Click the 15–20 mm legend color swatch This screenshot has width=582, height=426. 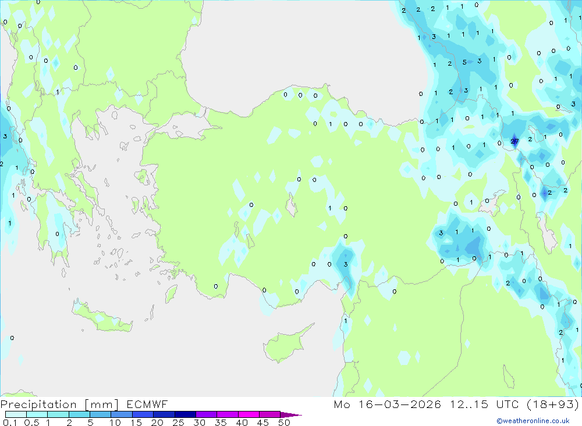[x=143, y=414]
